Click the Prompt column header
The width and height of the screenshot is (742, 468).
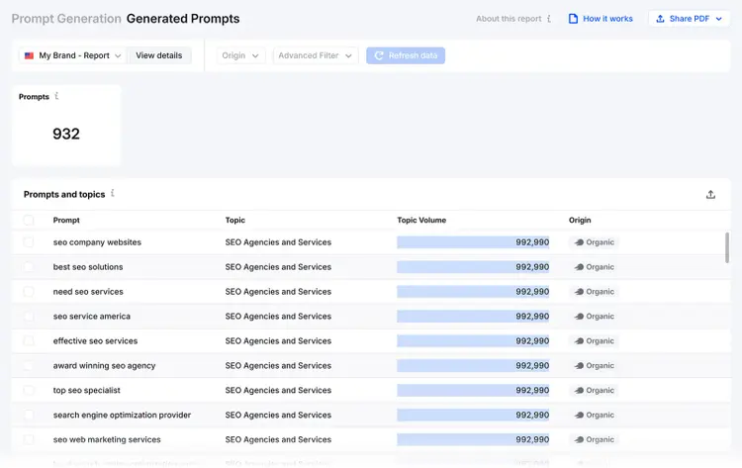pyautogui.click(x=66, y=220)
